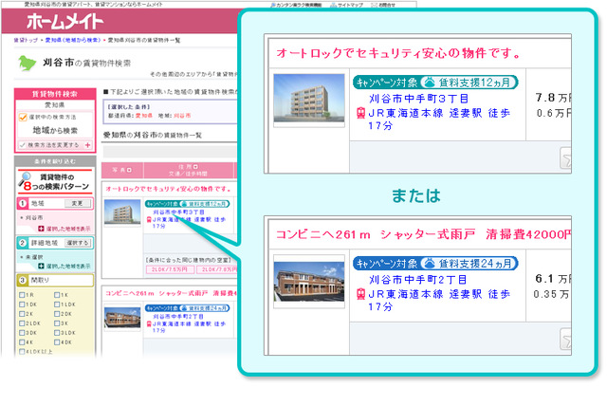Open small 刈谷市中手町2丁目 address link
Image resolution: width=607 pixels, height=406 pixels.
[178, 317]
